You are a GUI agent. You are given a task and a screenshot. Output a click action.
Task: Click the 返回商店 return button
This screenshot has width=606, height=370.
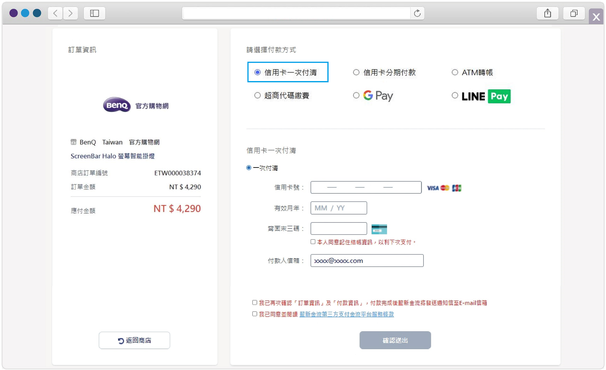pyautogui.click(x=134, y=340)
